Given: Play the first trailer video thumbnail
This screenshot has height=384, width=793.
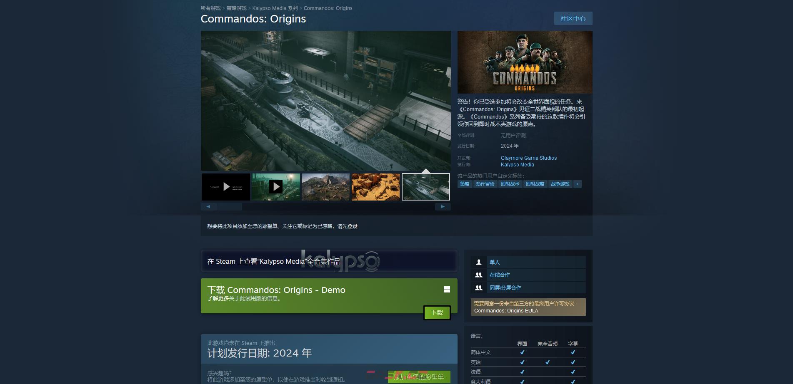Looking at the screenshot, I should point(226,187).
